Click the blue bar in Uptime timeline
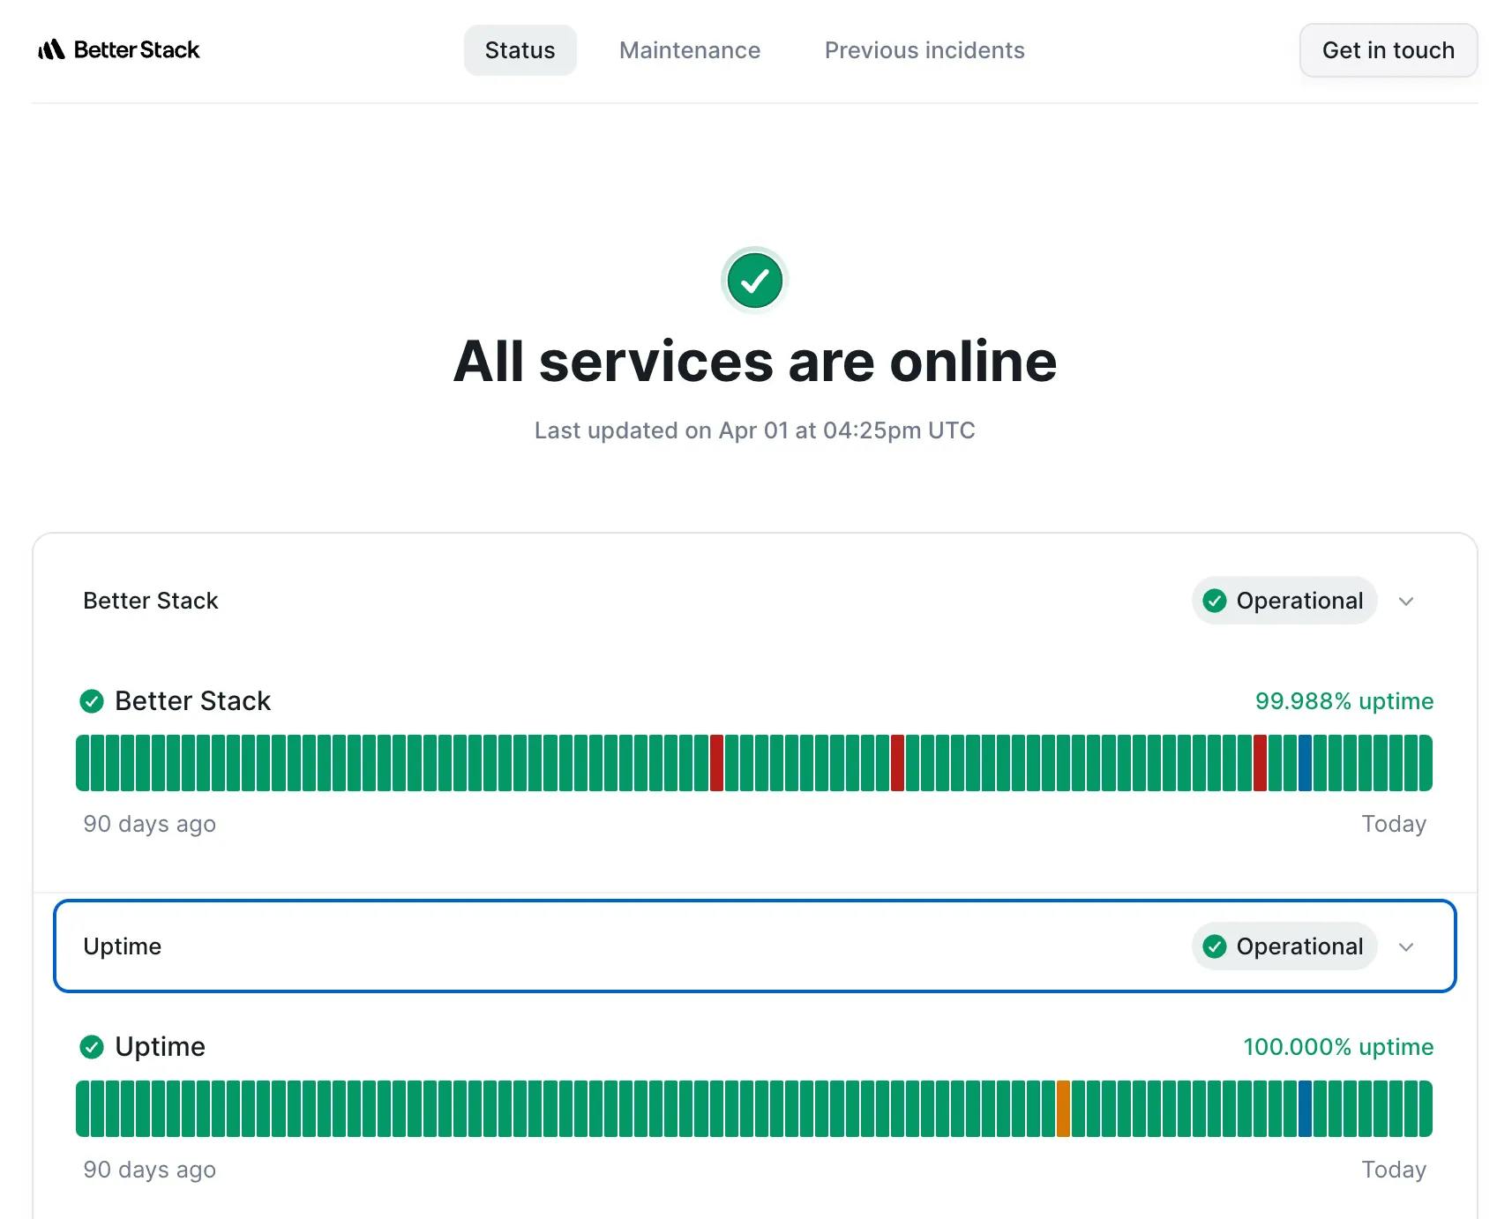Screen dimensions: 1512x1219 pyautogui.click(x=1305, y=1109)
